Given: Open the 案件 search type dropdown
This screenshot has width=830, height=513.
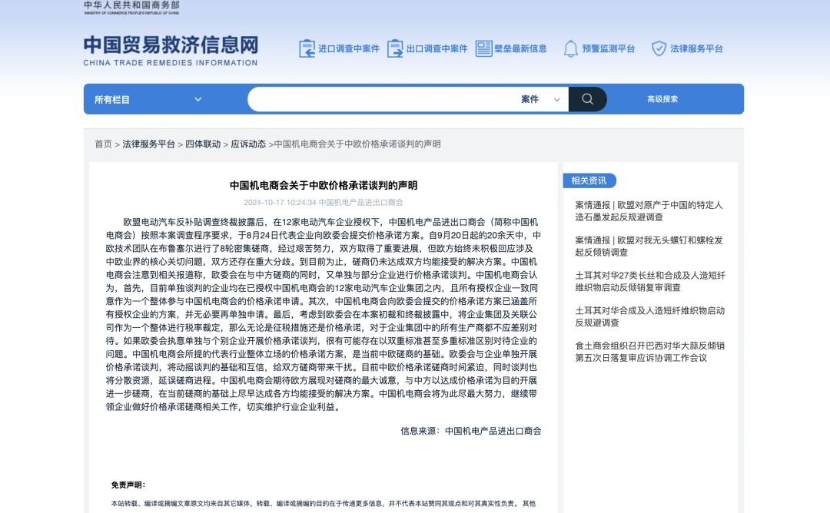Looking at the screenshot, I should (x=540, y=99).
